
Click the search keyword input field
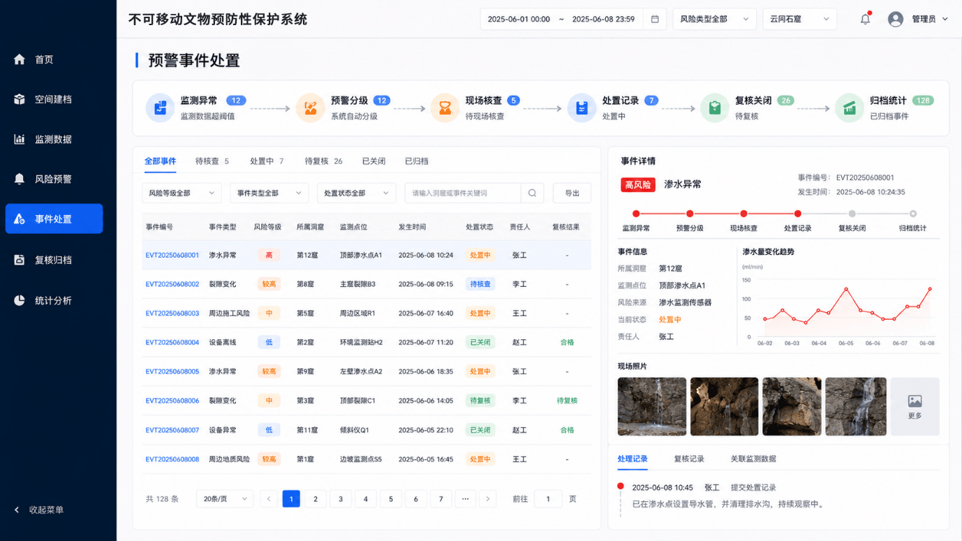[463, 193]
